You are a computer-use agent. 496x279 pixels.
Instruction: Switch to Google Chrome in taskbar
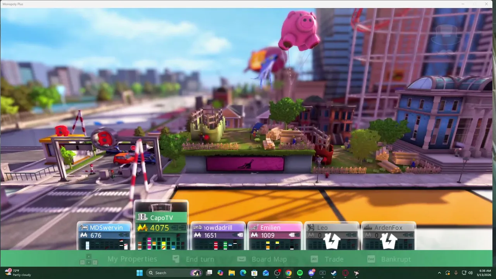[288, 273]
